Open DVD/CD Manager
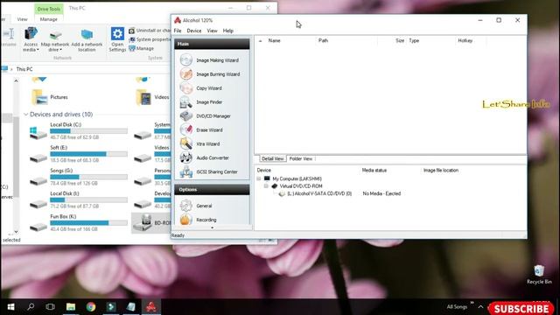This screenshot has width=560, height=315. [x=206, y=115]
